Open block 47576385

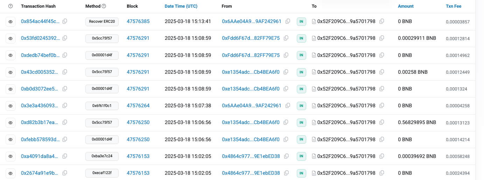(x=138, y=21)
